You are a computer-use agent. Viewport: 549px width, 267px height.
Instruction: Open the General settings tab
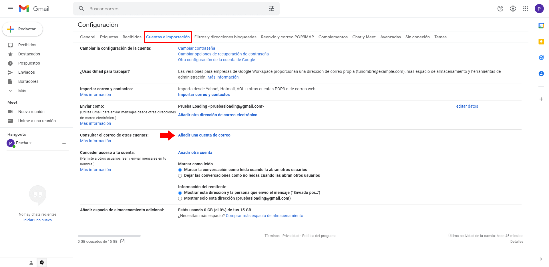87,37
